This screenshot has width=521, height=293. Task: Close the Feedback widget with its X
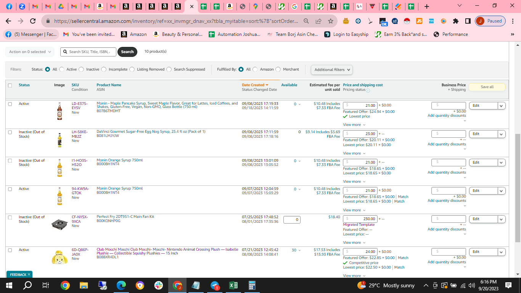coord(29,274)
